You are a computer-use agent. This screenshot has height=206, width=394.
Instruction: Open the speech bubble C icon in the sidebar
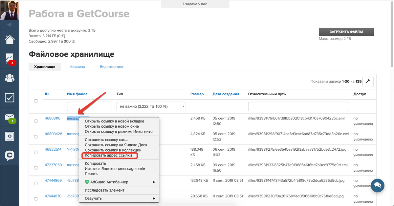[x=10, y=156]
